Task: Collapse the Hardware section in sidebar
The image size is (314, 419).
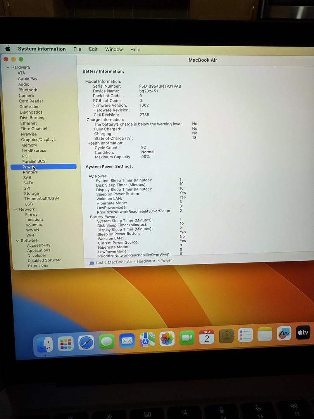Action: (8, 68)
